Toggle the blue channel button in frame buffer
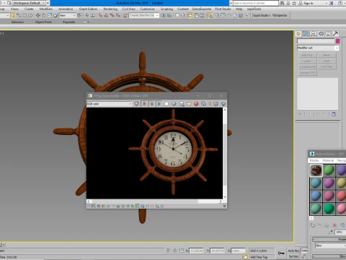 click(x=159, y=104)
